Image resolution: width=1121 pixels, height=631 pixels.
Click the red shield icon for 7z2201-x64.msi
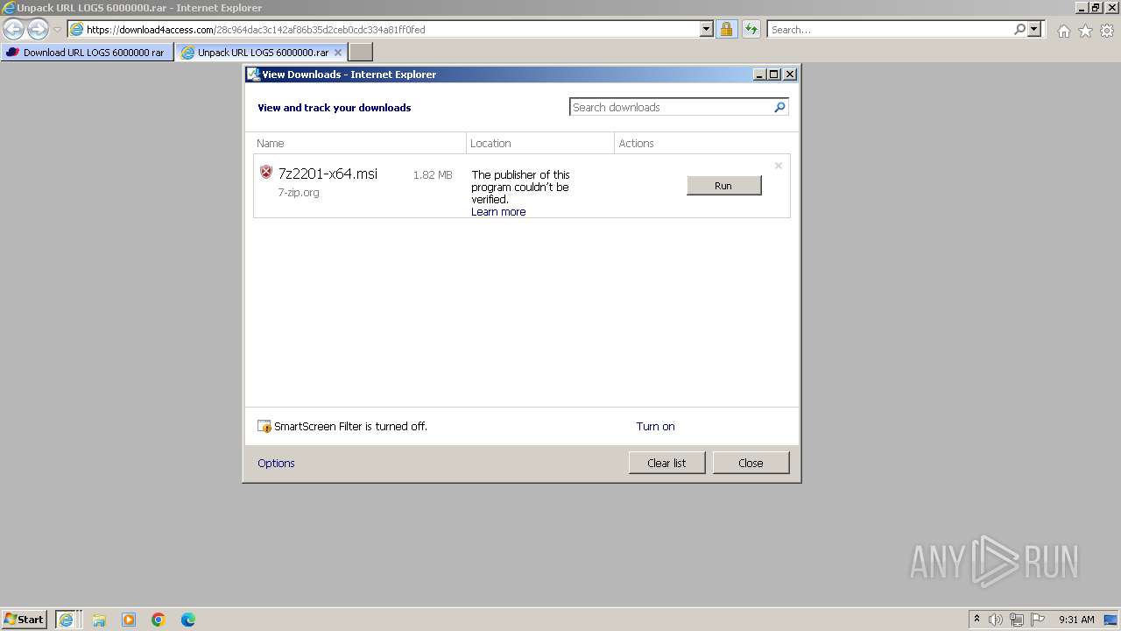(x=266, y=172)
